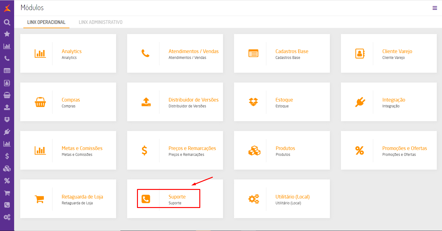
Task: Switch to the LINX ADMINISTRATIVO tab
Action: click(x=101, y=22)
